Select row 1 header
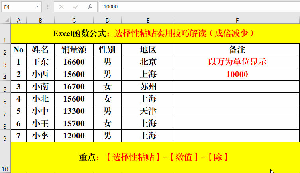The height and width of the screenshot is (173, 300). (5, 34)
